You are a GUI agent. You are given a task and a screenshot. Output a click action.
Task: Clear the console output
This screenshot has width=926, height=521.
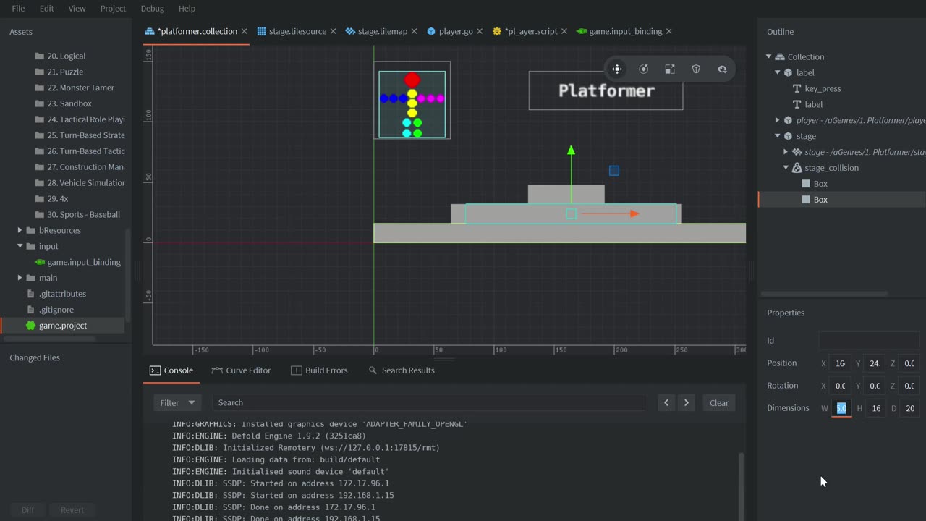coord(719,403)
